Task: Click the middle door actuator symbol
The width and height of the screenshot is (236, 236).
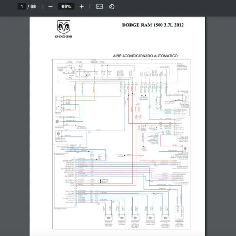Action: point(135,218)
